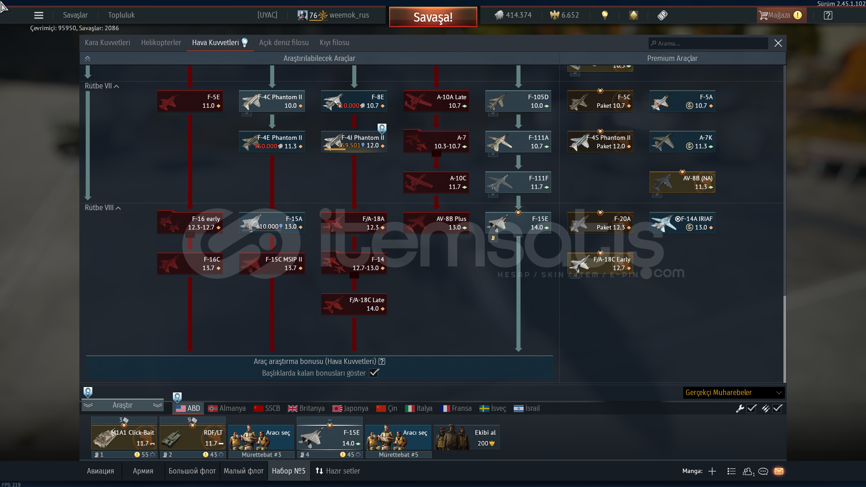Select the F-15E card in research tree
This screenshot has height=487, width=866.
(x=518, y=223)
